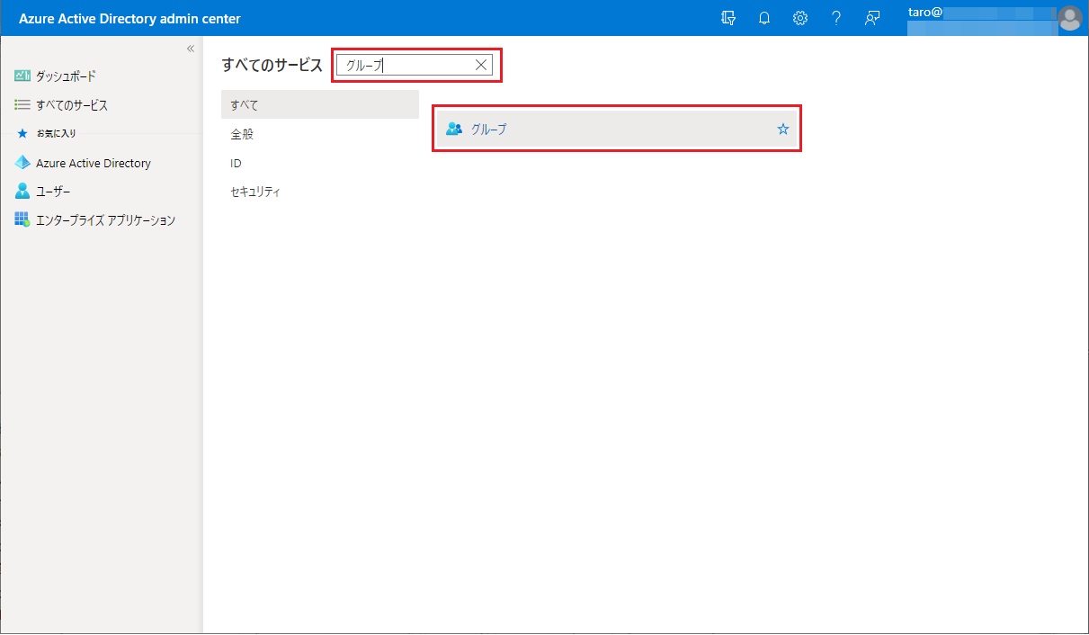
Task: Clear the search box with X
Action: pos(481,65)
